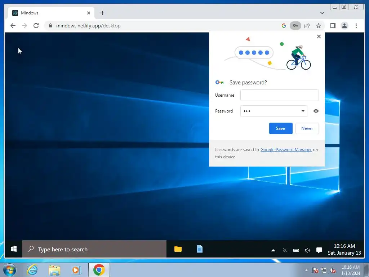Launch Windows Media Player from the taskbar
Viewport: 369px width, 277px height.
(76, 270)
